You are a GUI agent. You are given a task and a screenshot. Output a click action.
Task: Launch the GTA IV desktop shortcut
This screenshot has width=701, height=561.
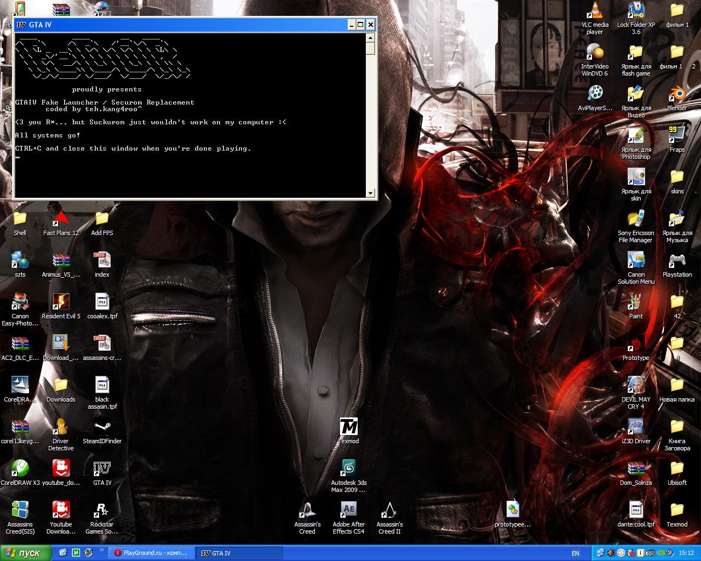tap(102, 472)
